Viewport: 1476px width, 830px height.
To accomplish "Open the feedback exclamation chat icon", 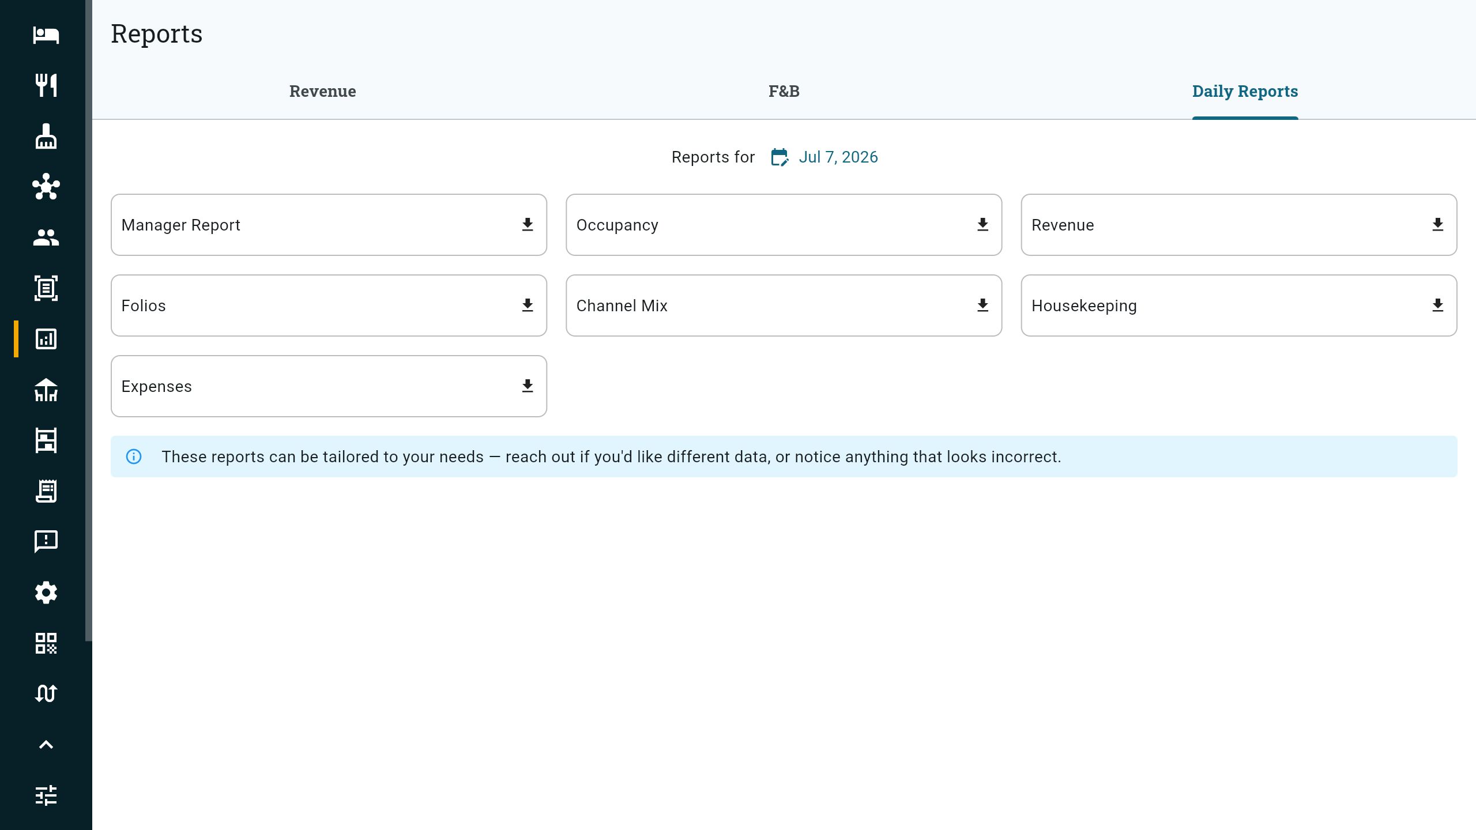I will pyautogui.click(x=46, y=542).
